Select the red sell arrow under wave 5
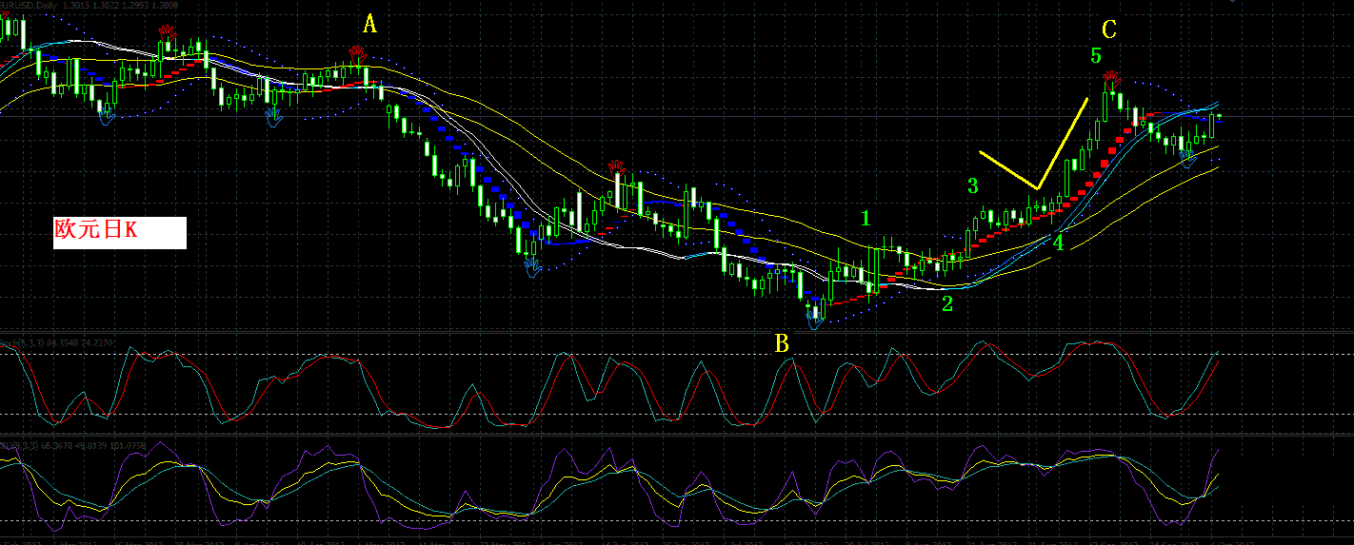Screen dimensions: 1354x545 1110,80
